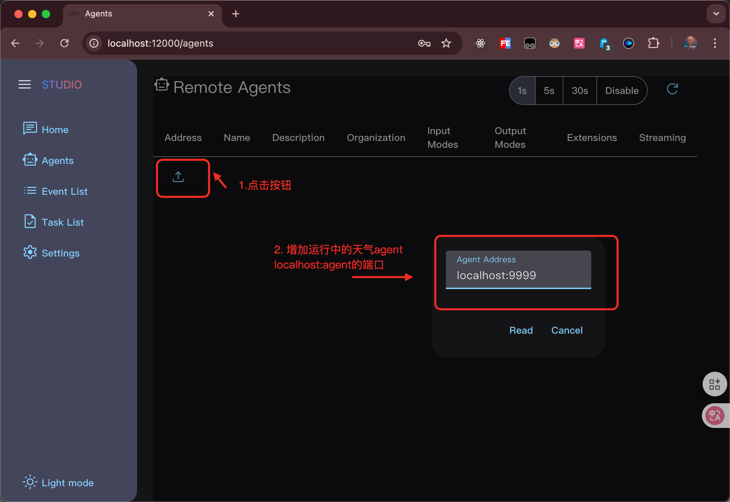Click Cancel in the agent dialog
This screenshot has height=502, width=730.
567,330
